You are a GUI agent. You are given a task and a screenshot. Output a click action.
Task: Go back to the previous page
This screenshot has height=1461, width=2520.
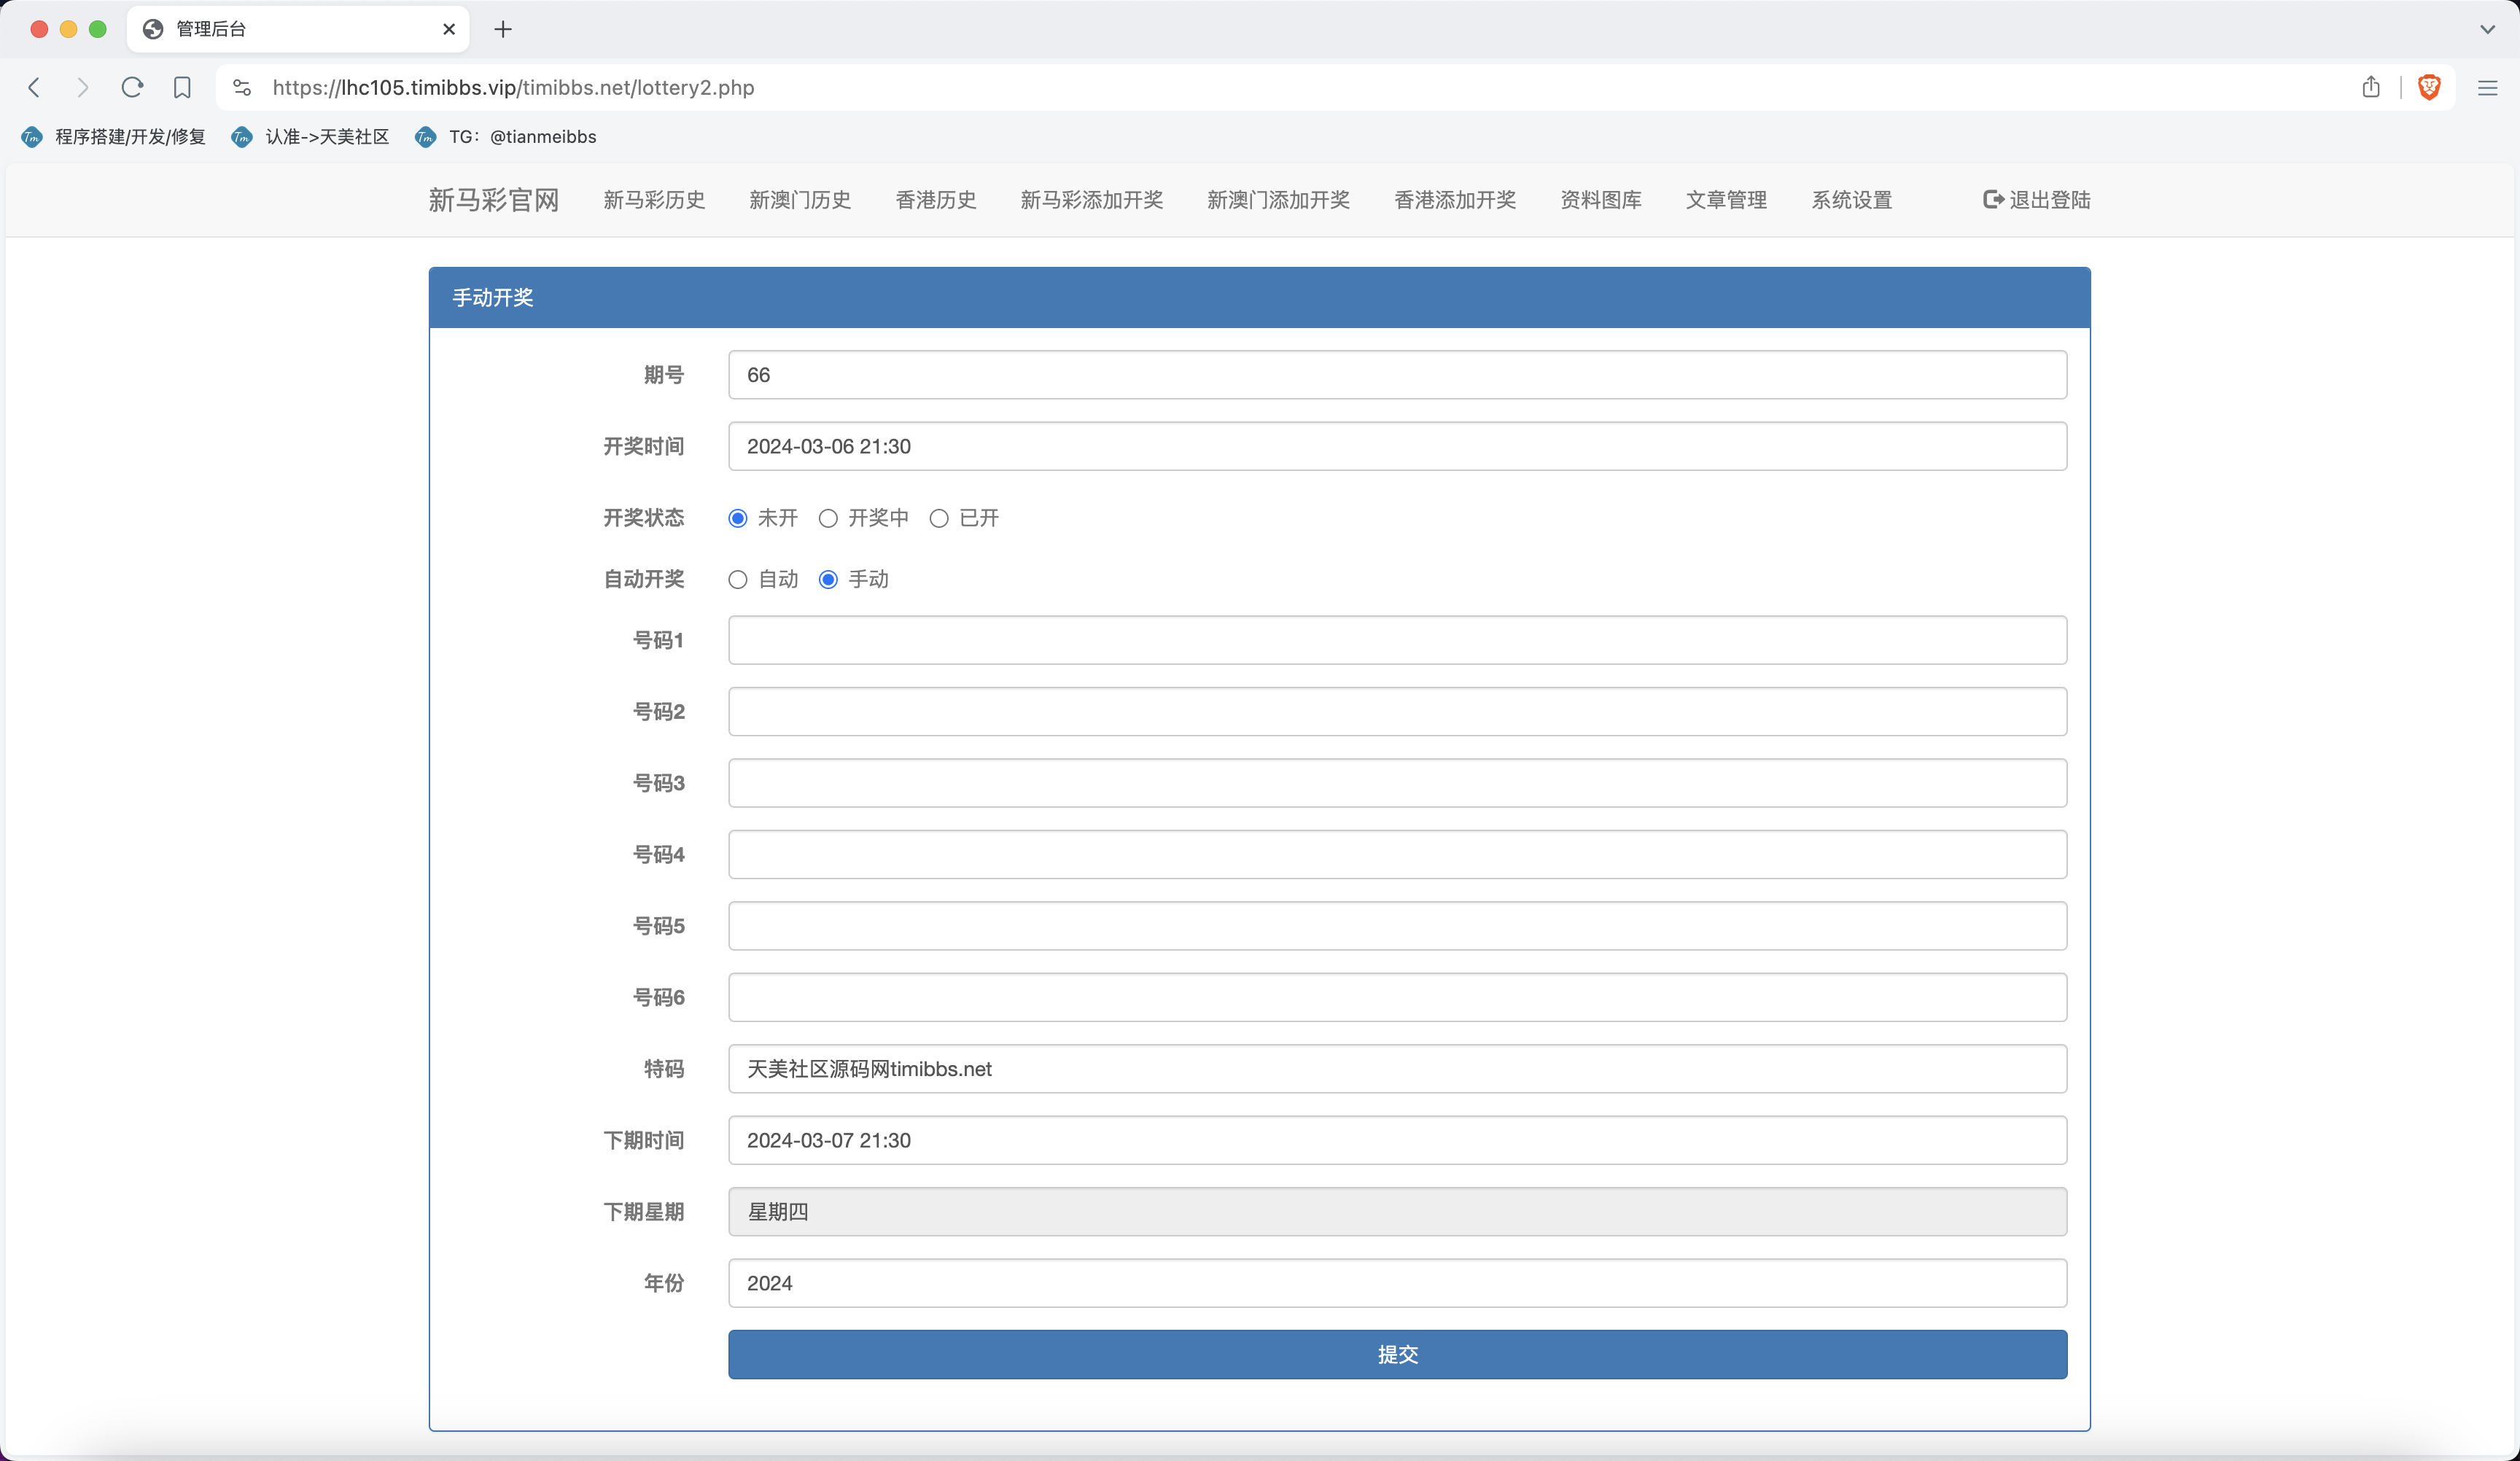point(34,87)
